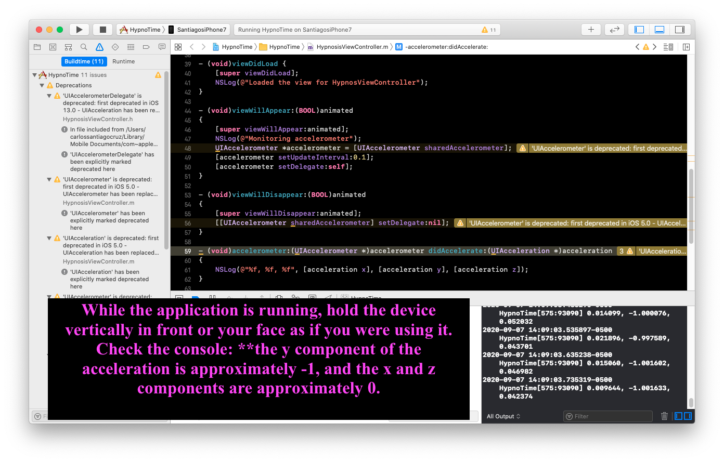The image size is (724, 462).
Task: Run the app with the Play button
Action: click(x=79, y=30)
